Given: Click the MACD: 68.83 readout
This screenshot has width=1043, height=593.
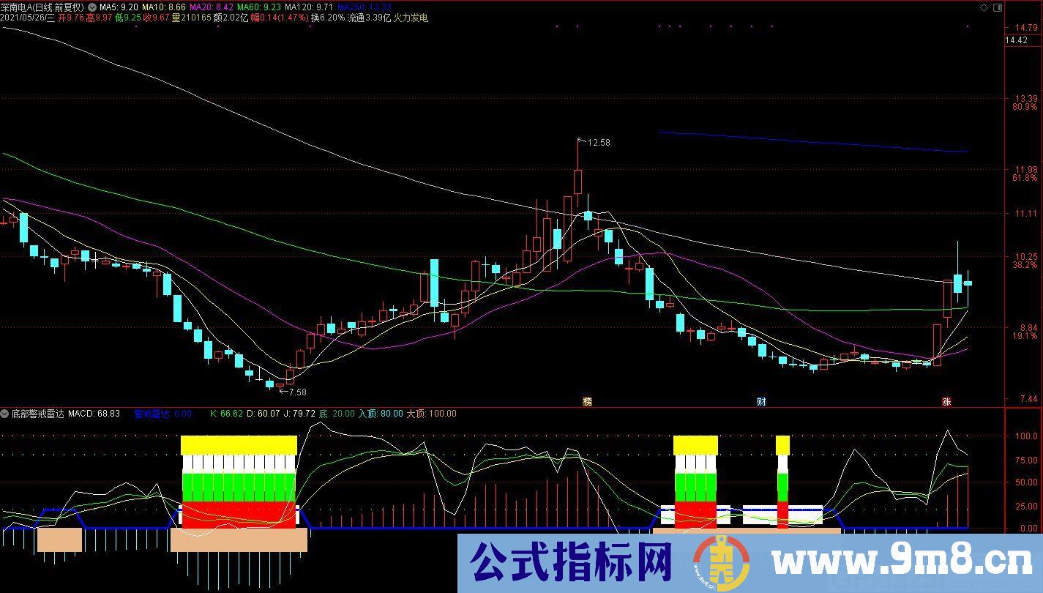Looking at the screenshot, I should [94, 414].
